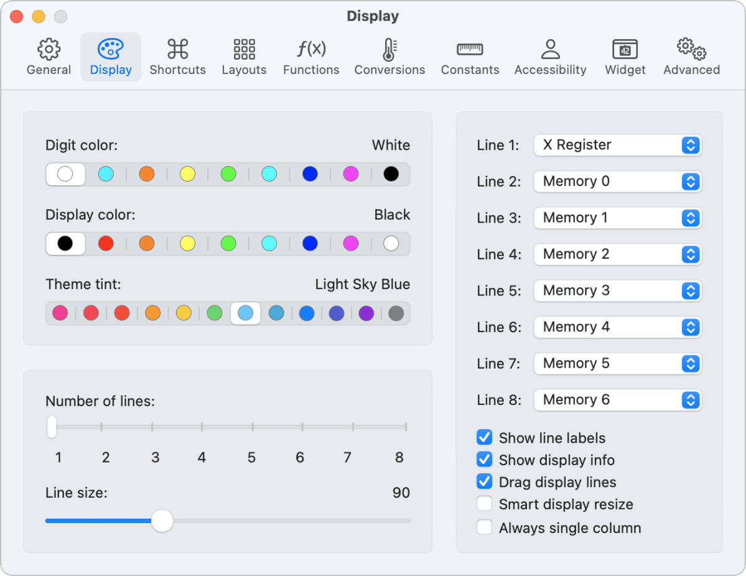
Task: Open Line 1 X Register dropdown
Action: pyautogui.click(x=618, y=145)
